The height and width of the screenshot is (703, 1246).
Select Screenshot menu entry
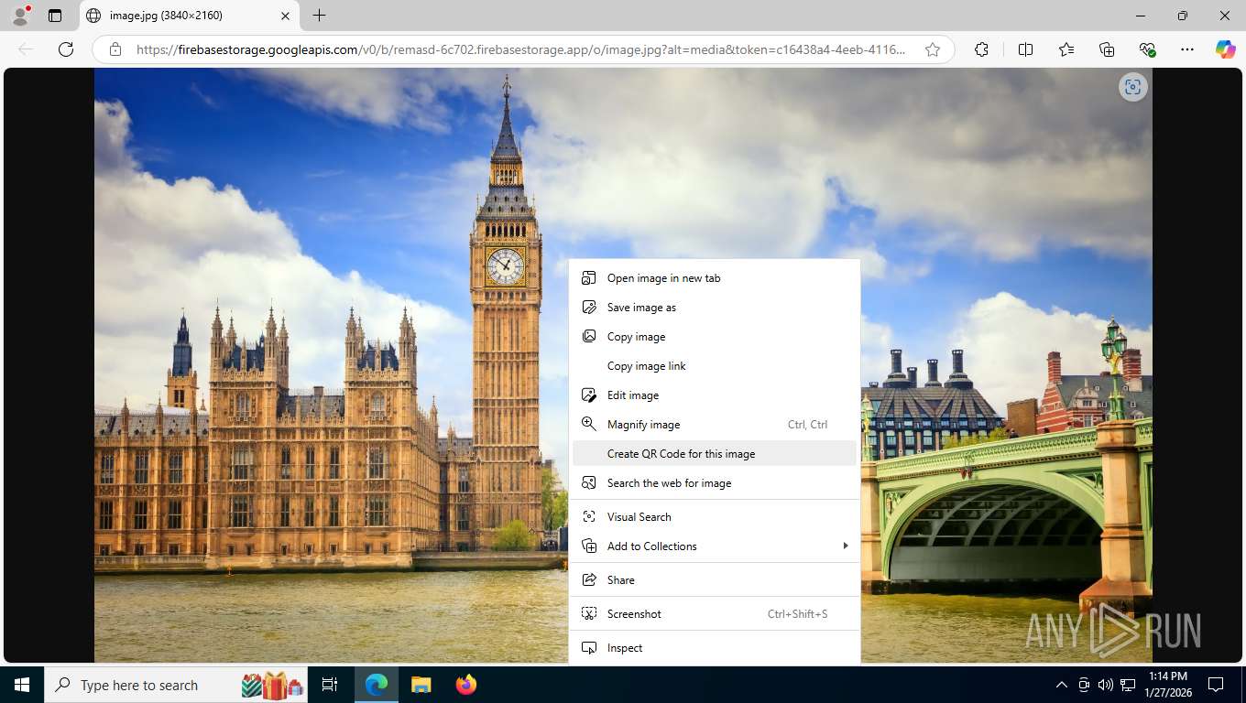point(715,614)
